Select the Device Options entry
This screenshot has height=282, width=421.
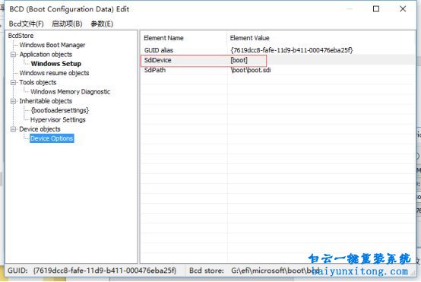(x=52, y=138)
